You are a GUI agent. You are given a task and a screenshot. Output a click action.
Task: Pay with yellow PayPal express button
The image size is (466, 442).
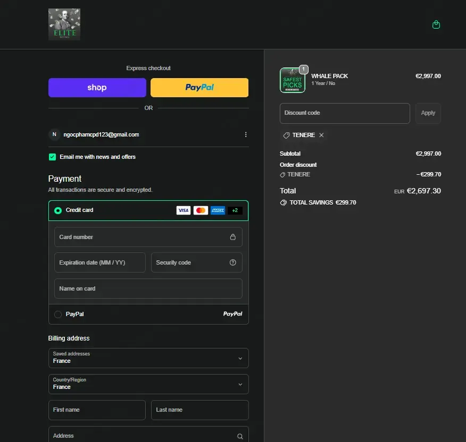(199, 88)
